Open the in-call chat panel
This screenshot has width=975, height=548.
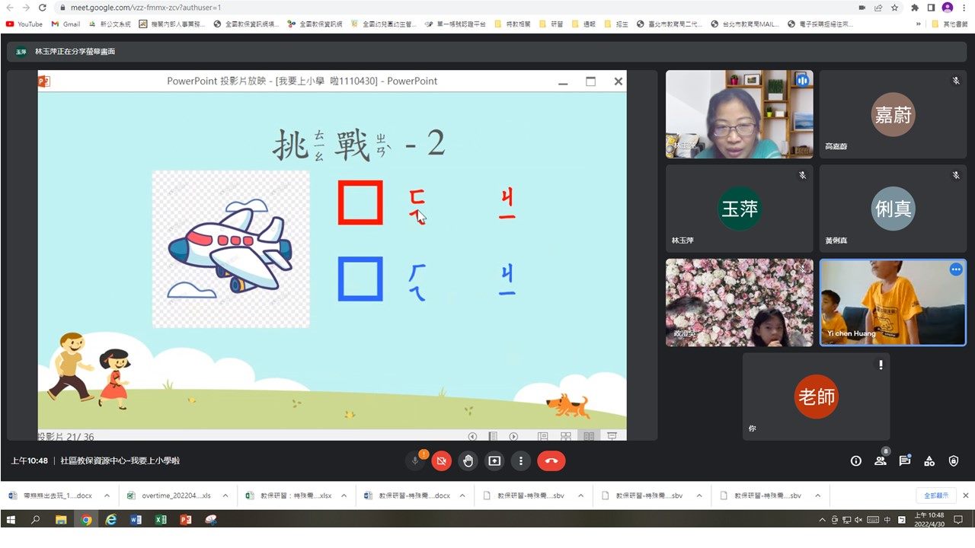tap(904, 460)
